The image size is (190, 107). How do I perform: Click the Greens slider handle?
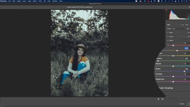(158, 61)
